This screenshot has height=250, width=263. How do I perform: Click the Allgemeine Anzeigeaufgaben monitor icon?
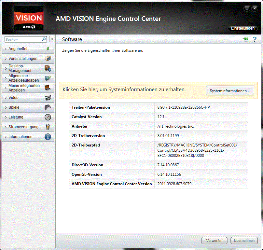pyautogui.click(x=48, y=78)
